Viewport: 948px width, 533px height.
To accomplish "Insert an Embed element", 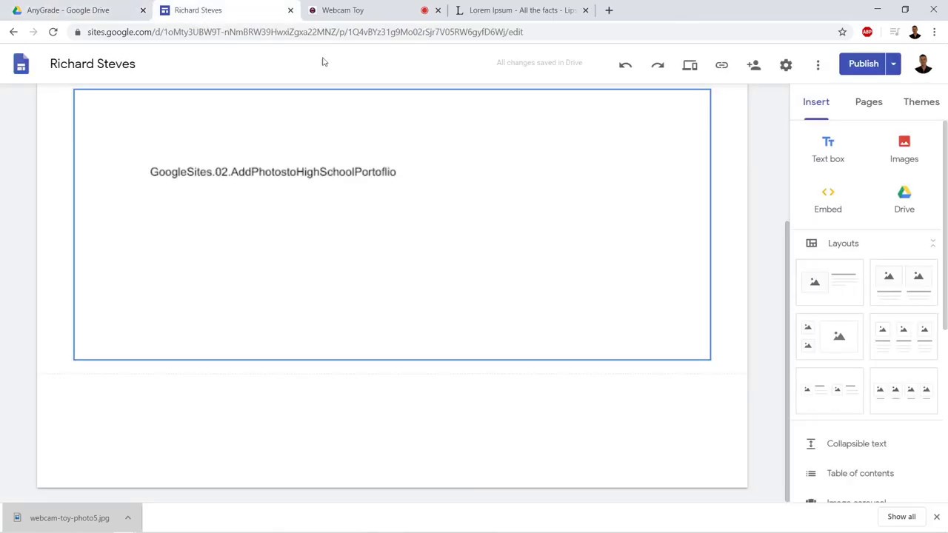I will (x=828, y=199).
